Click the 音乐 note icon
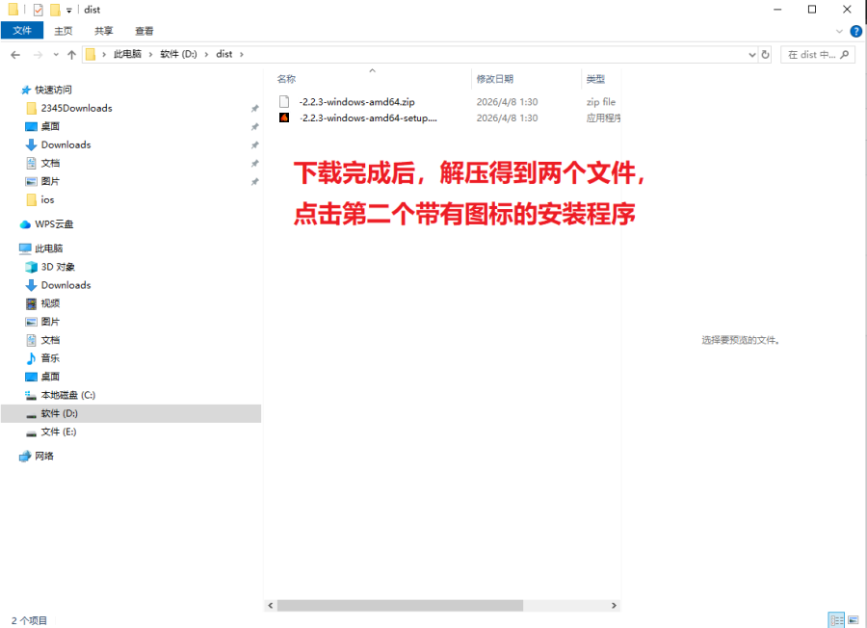 click(x=32, y=358)
